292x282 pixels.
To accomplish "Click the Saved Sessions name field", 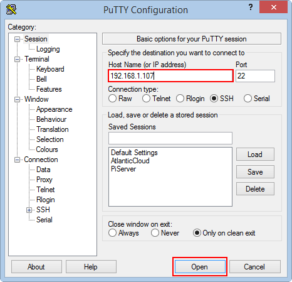I will click(x=170, y=138).
